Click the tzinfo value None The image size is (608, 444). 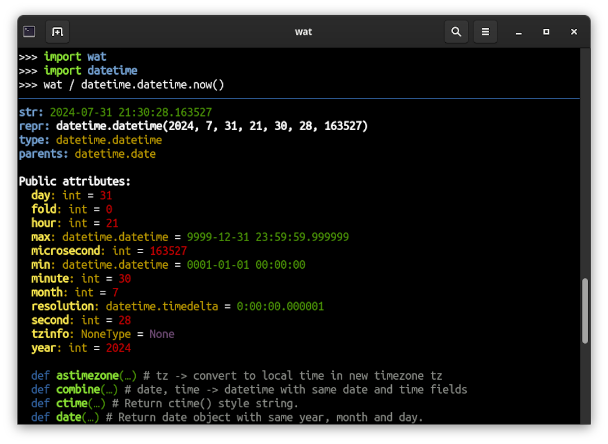(162, 334)
